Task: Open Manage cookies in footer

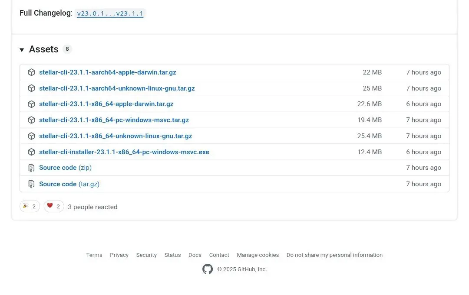Action: point(258,255)
